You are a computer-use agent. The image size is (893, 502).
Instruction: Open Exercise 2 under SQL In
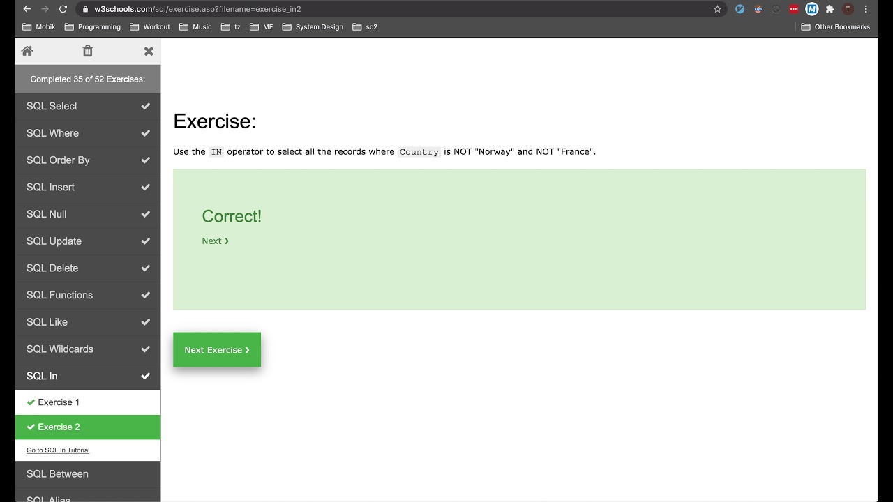[x=88, y=427]
